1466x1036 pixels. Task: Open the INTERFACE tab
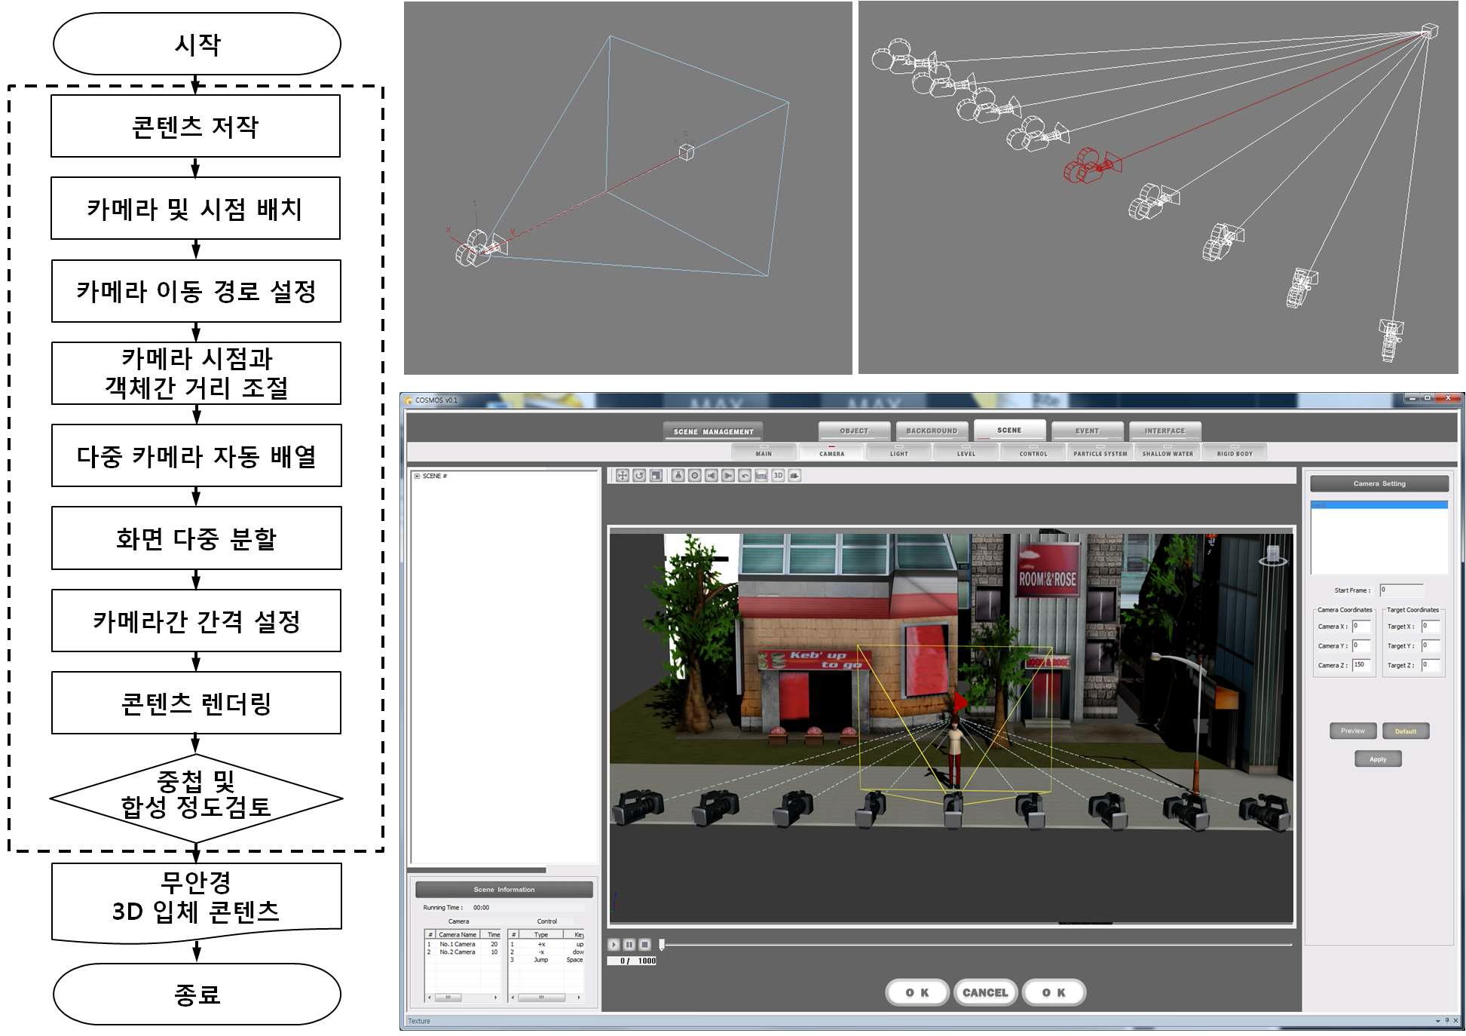pyautogui.click(x=1165, y=431)
